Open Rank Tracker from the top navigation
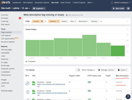Viewport: 132px width, 100px height. coord(65,3)
